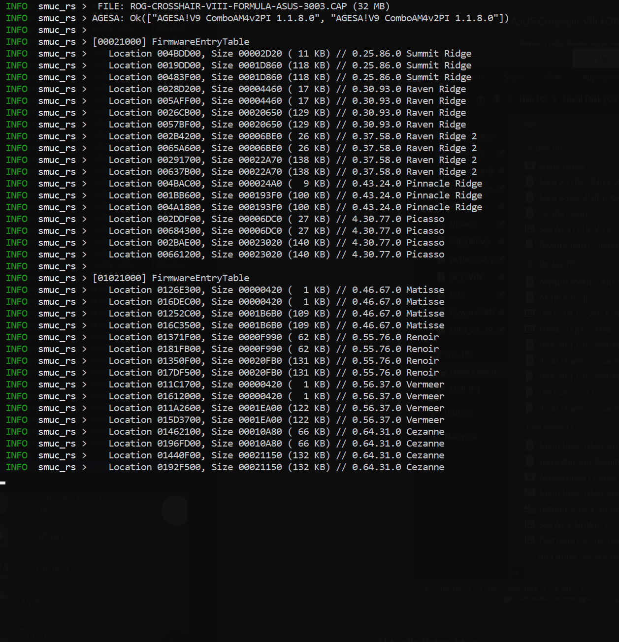Select the Location 002B4200 Raven Ridge 2 line

tap(241, 136)
